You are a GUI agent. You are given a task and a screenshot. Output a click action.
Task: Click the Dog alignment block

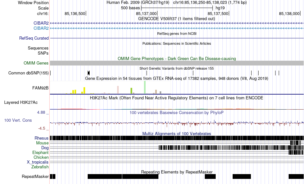[231, 148]
